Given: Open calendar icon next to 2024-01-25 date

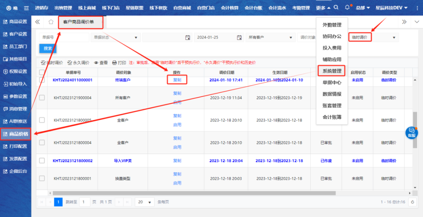Looking at the screenshot, I should (239, 38).
